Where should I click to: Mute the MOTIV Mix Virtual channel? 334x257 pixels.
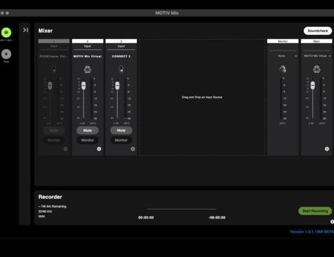point(87,130)
